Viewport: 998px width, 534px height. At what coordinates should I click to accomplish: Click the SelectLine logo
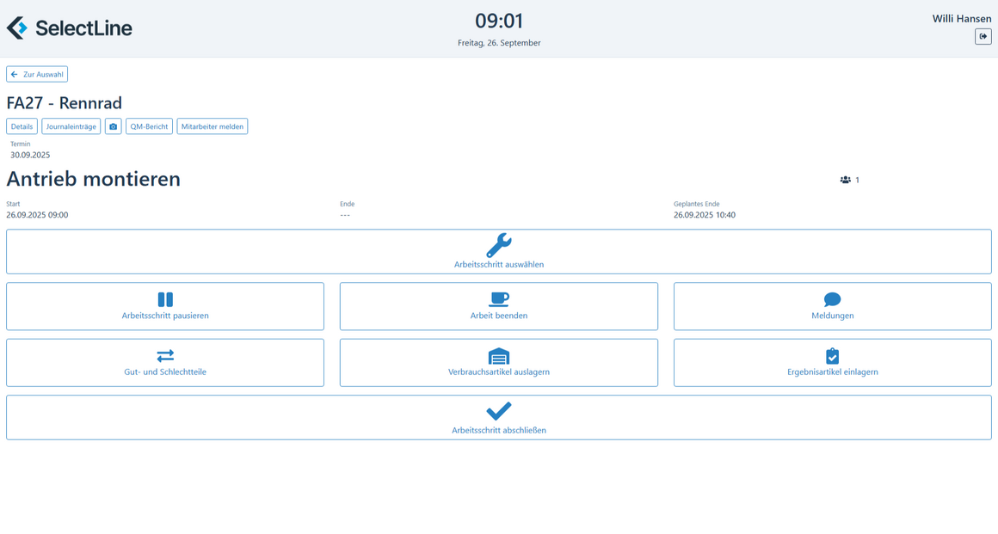pyautogui.click(x=70, y=28)
